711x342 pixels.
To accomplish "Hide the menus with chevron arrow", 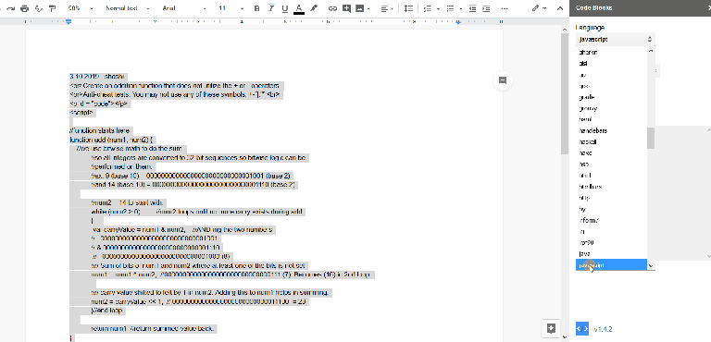I will [559, 8].
